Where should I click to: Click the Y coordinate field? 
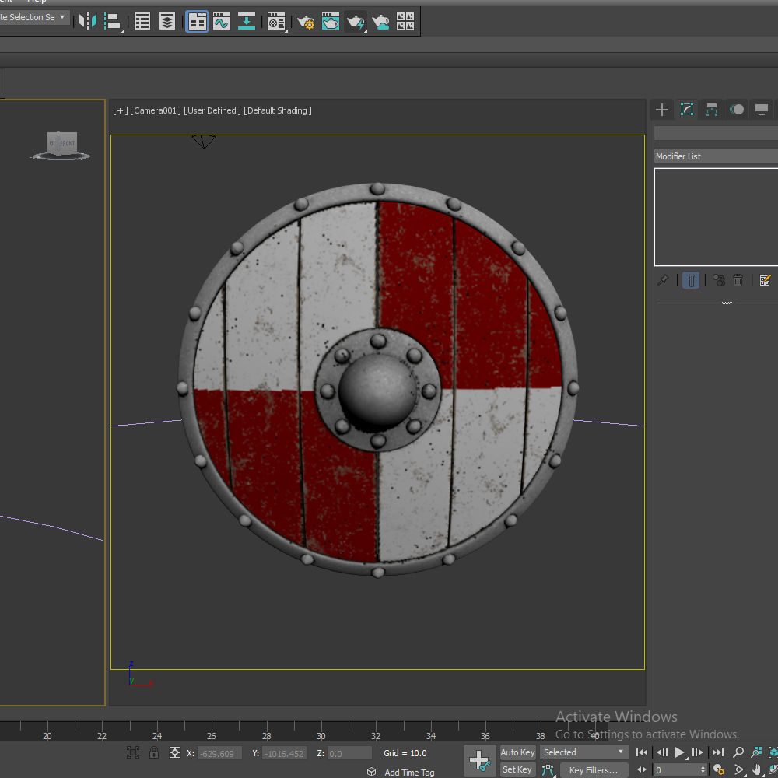point(284,753)
